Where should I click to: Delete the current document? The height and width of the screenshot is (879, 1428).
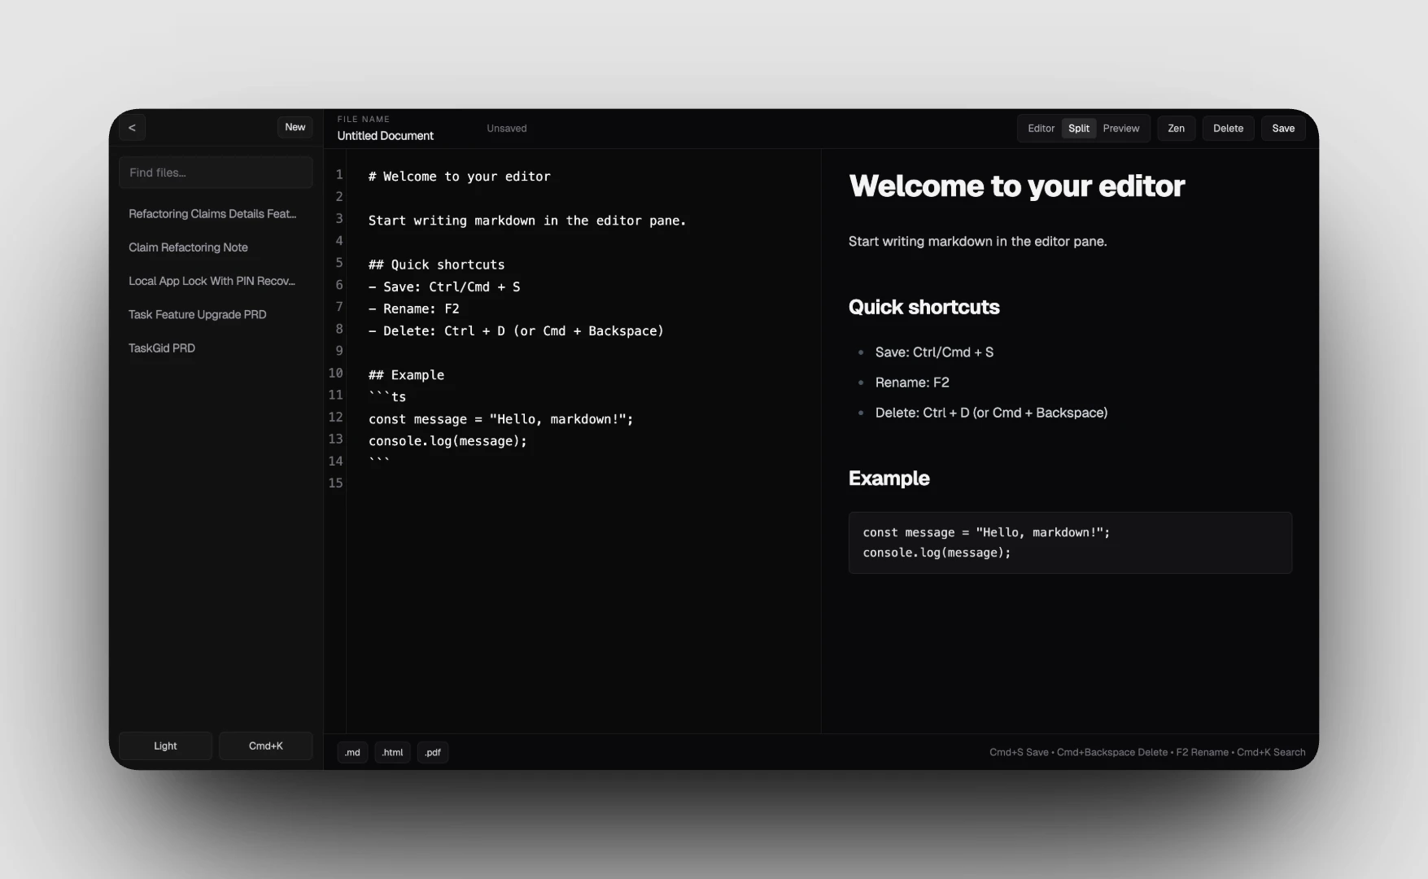[1228, 129]
